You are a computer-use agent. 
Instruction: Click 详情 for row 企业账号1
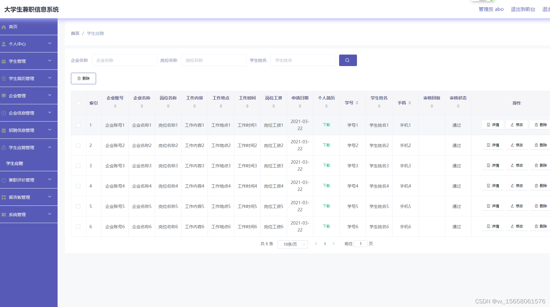[493, 125]
